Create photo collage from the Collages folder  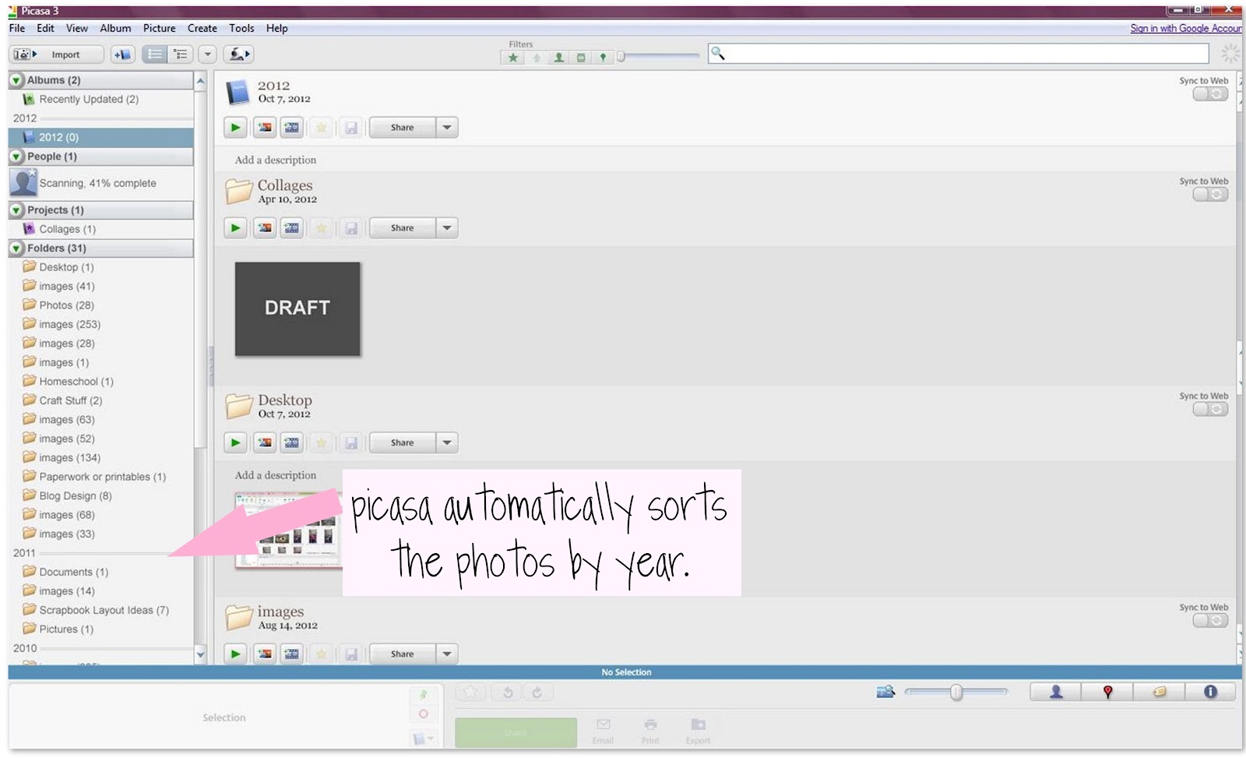pos(265,228)
